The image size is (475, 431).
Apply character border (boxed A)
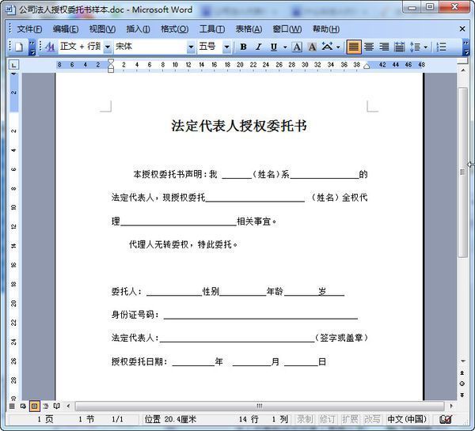pos(297,47)
